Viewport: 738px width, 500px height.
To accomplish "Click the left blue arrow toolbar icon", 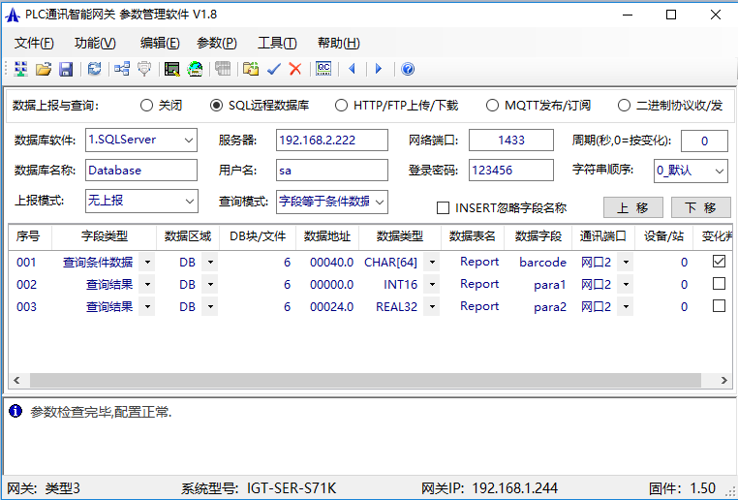I will [352, 69].
